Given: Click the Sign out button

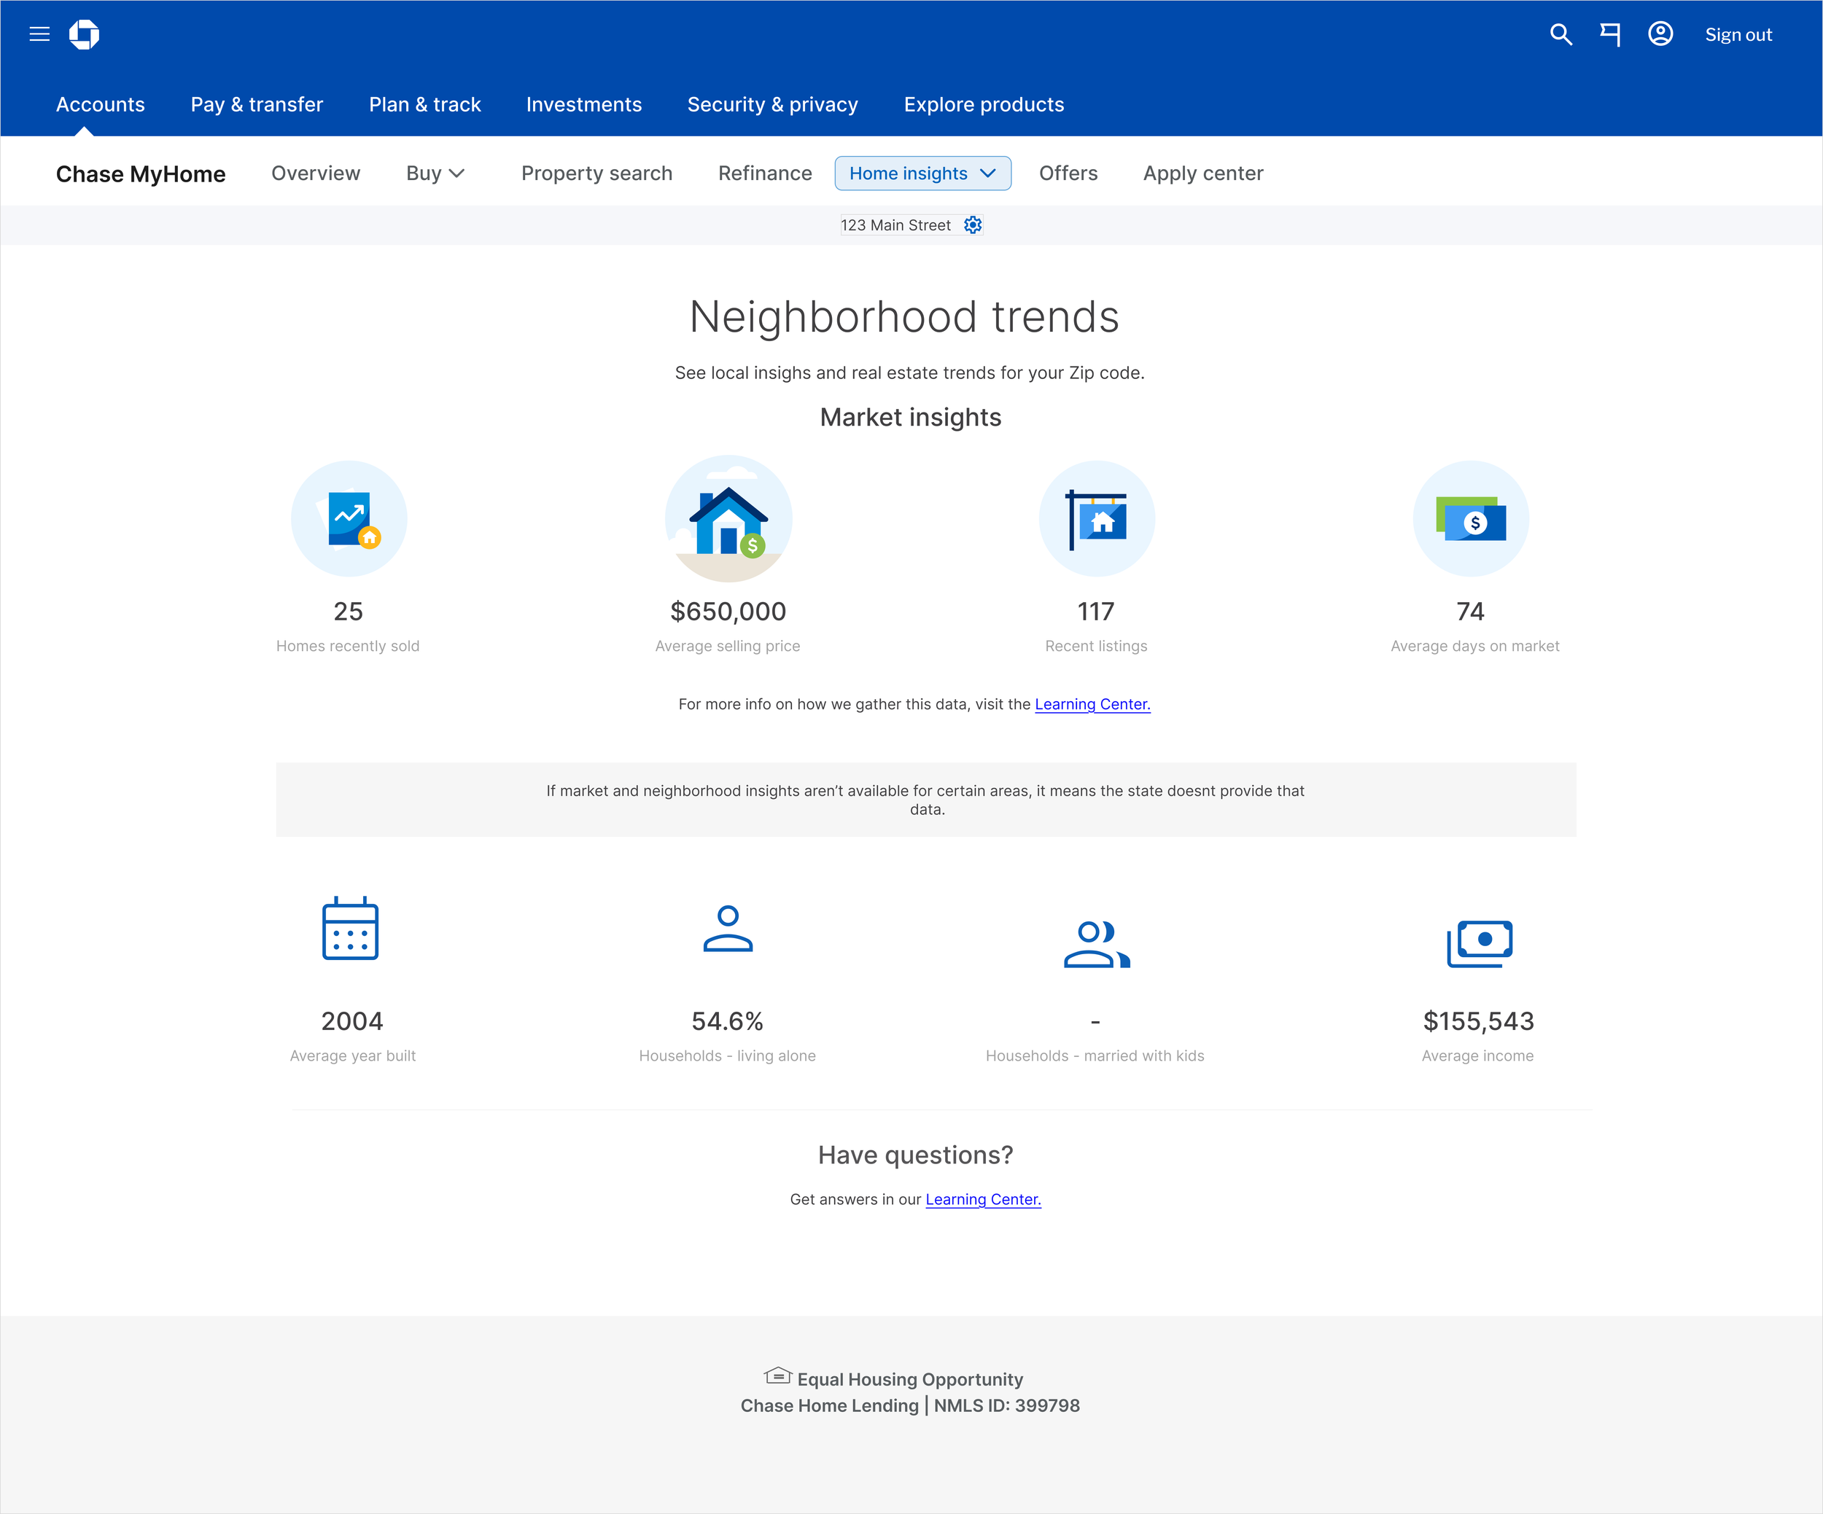Looking at the screenshot, I should pos(1739,35).
